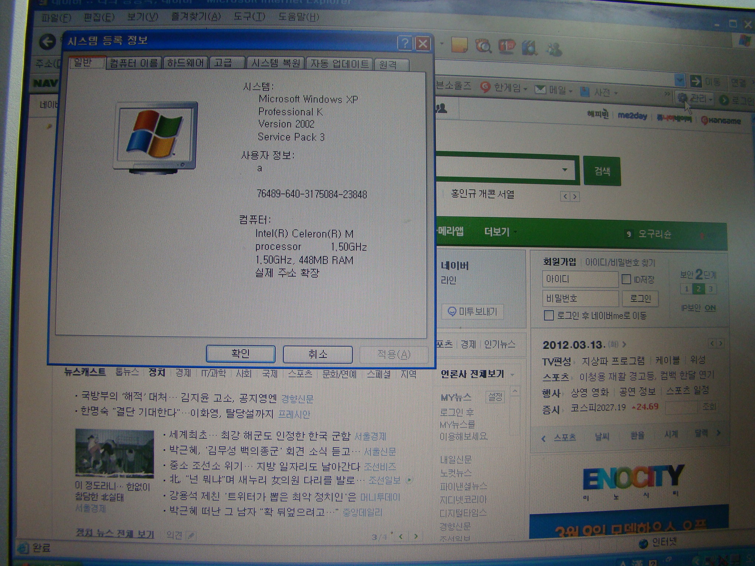
Task: Click the magnifier eye toolbar icon
Action: [483, 46]
